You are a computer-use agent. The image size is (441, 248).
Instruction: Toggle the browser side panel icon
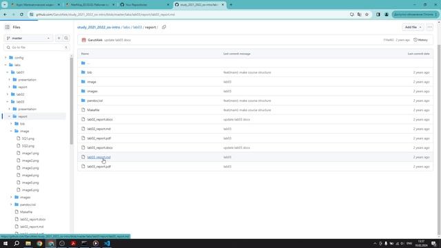[x=378, y=14]
